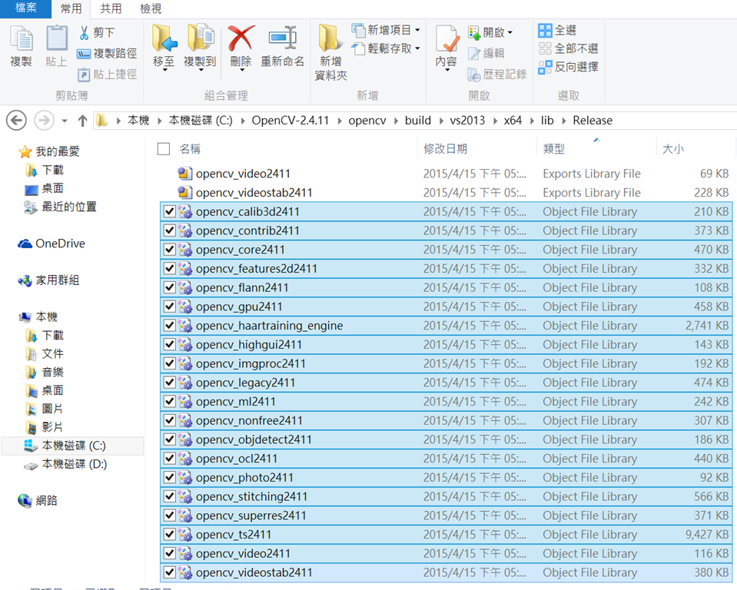Expand 開啟 (Open) dropdown arrow
This screenshot has width=737, height=590.
[510, 33]
